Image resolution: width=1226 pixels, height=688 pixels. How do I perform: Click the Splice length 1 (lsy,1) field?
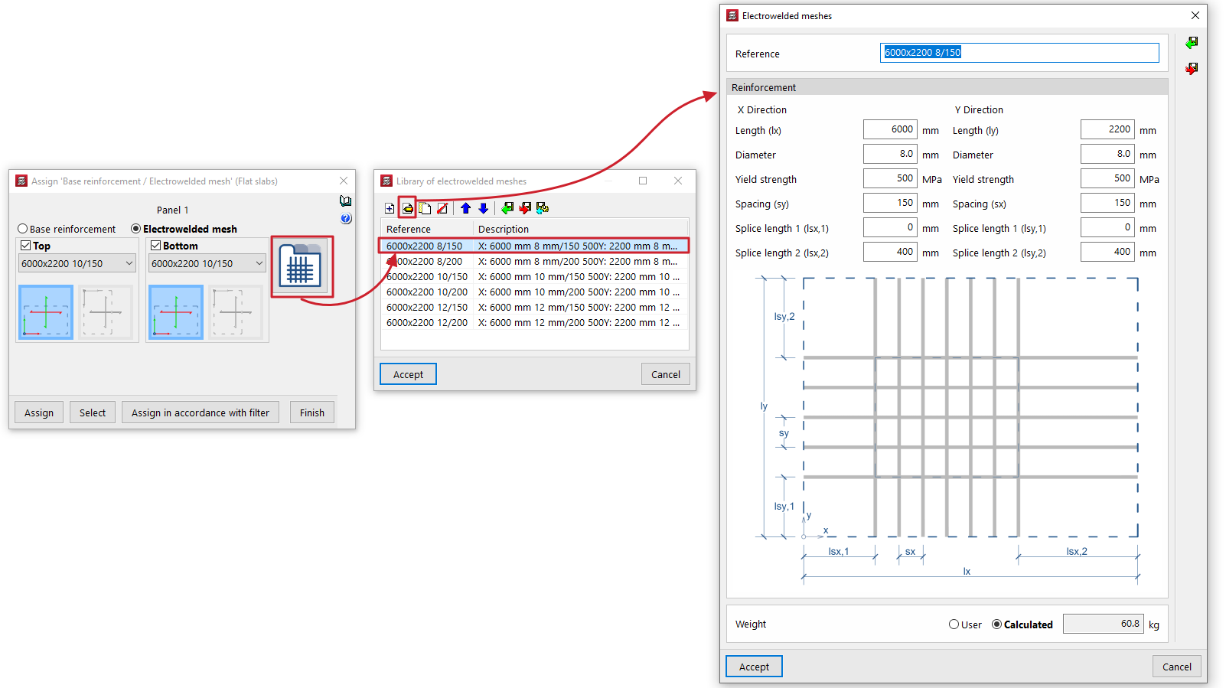[1107, 227]
